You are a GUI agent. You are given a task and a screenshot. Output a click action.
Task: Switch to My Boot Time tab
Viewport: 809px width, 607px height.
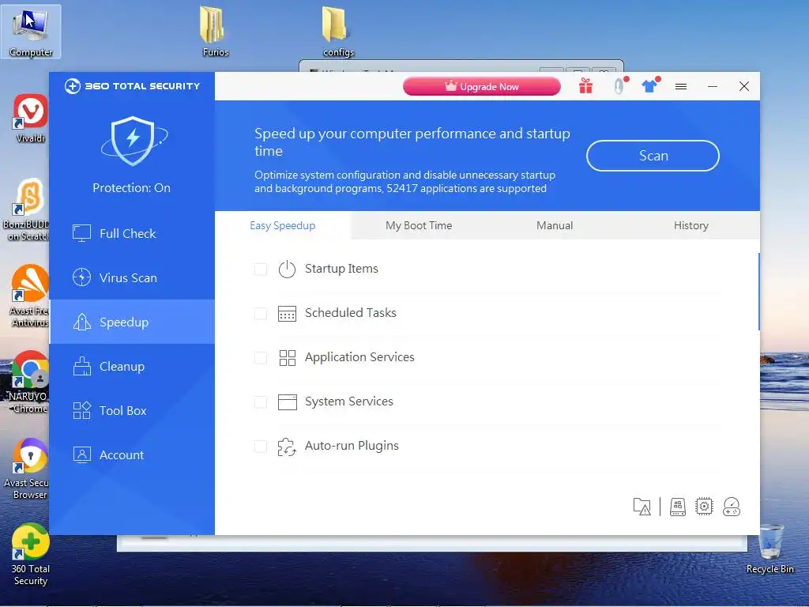(x=419, y=225)
